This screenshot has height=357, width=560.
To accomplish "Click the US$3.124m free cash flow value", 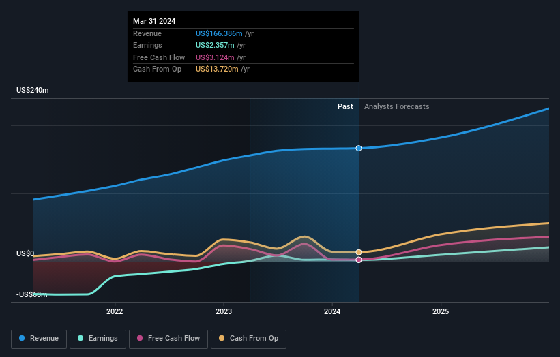I will click(215, 57).
